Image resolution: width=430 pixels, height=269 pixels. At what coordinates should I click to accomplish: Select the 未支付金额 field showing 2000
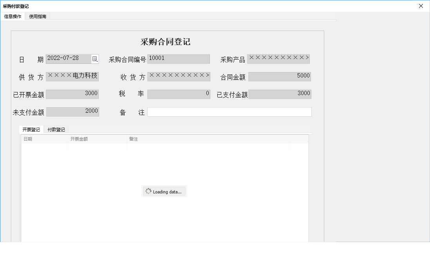72,112
